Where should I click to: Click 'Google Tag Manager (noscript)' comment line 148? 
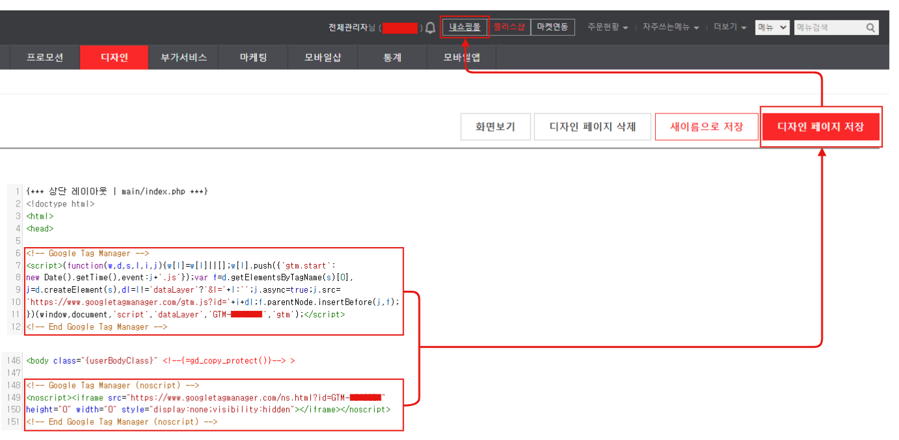[113, 385]
